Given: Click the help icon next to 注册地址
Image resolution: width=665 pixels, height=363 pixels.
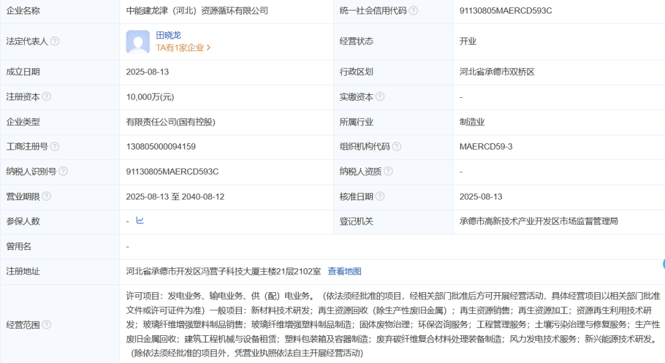Looking at the screenshot, I should (x=46, y=271).
